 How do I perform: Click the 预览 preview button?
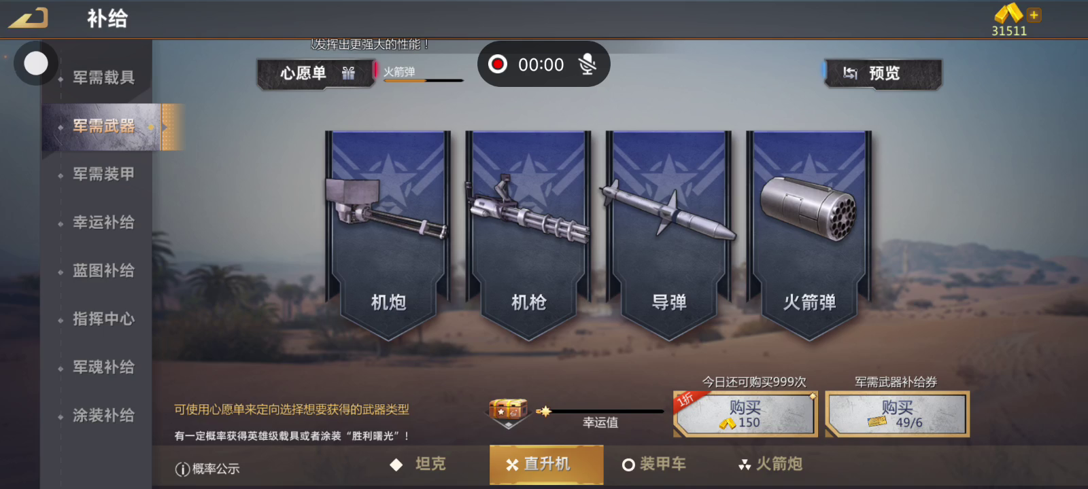click(x=883, y=73)
